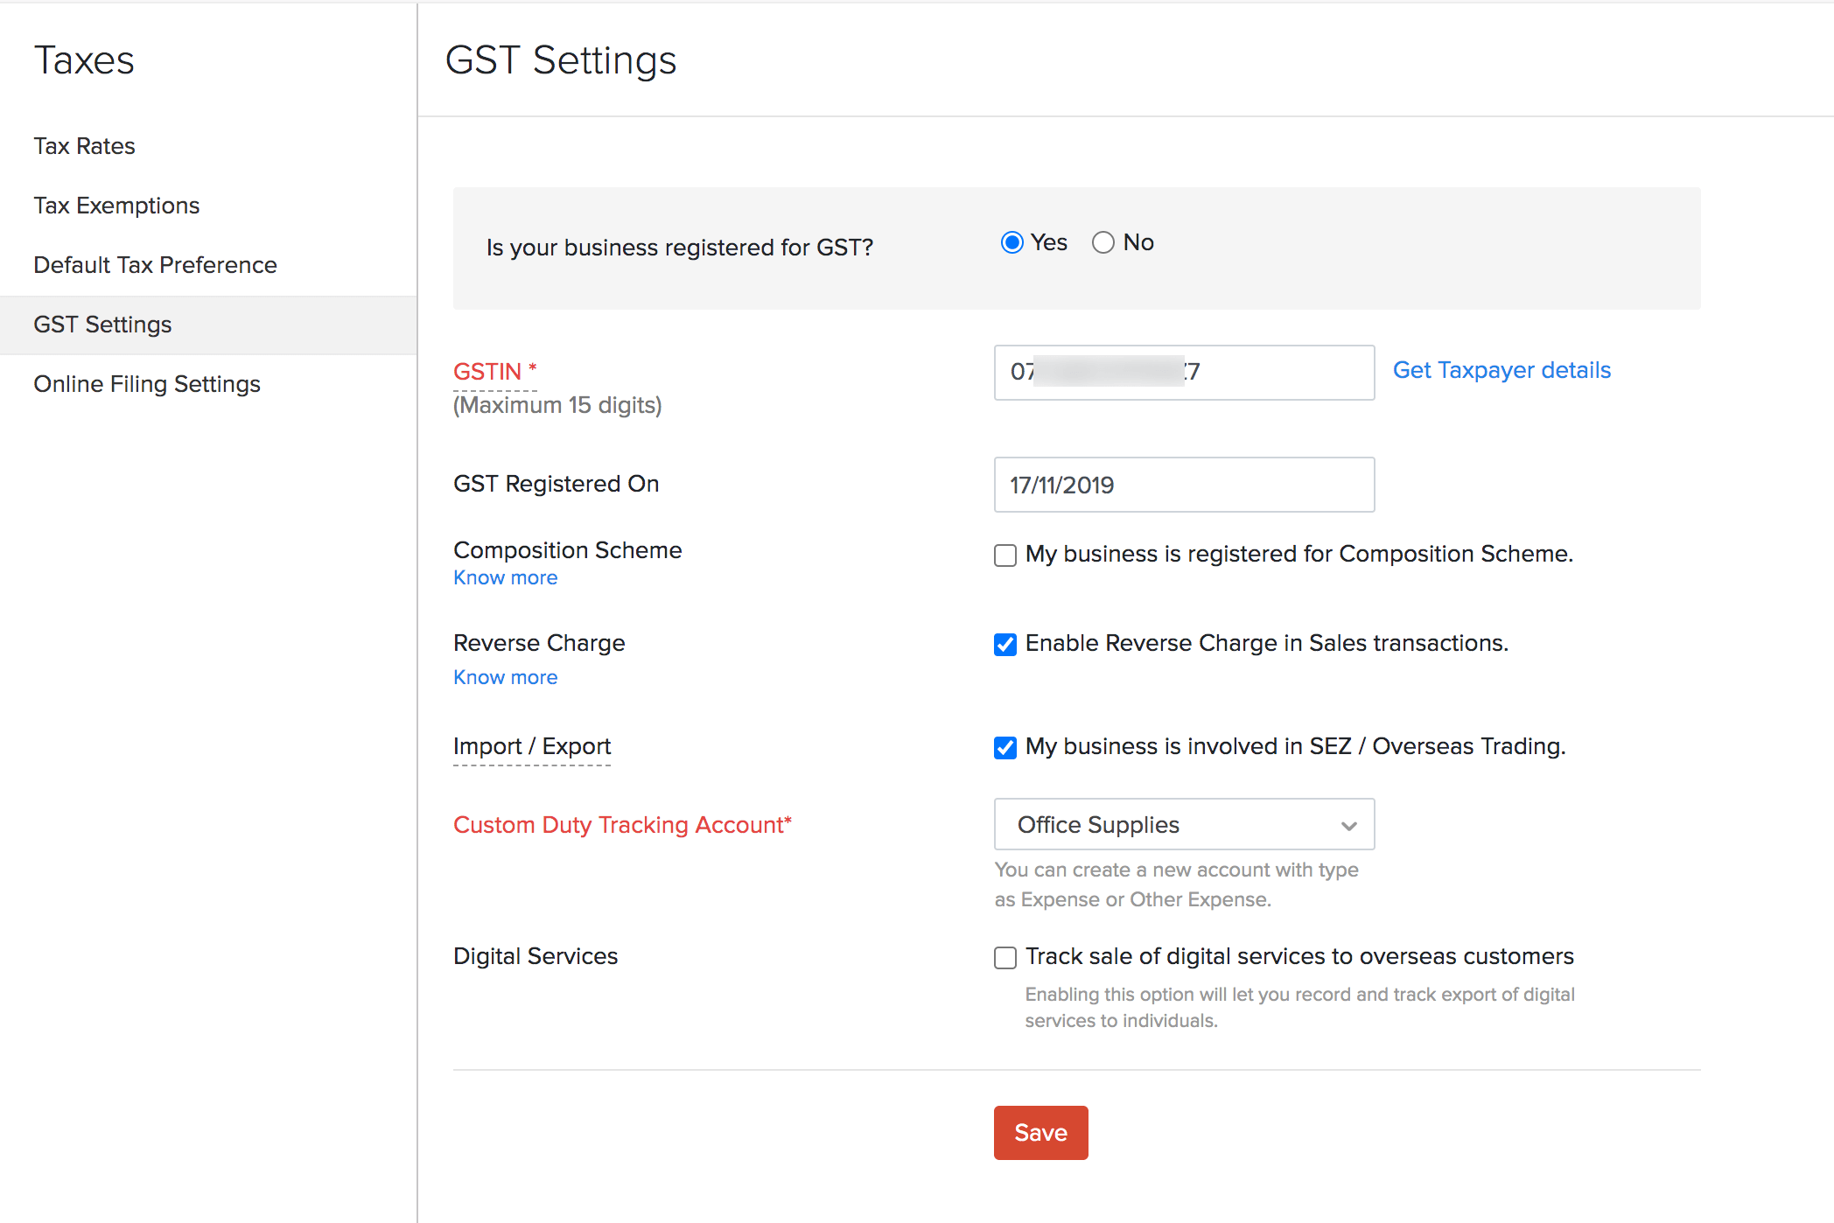Screen dimensions: 1834x1223
Task: Open Know more under Composition Scheme
Action: point(505,577)
